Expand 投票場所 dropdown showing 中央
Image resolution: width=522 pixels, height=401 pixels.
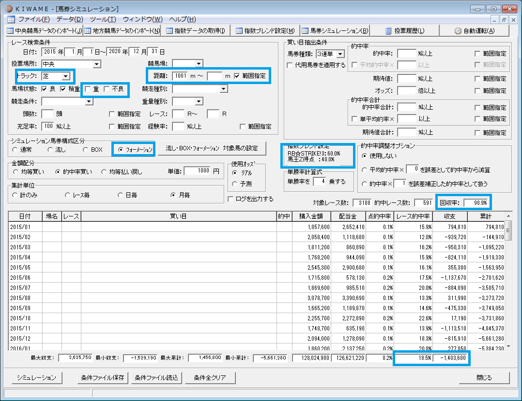coord(96,64)
